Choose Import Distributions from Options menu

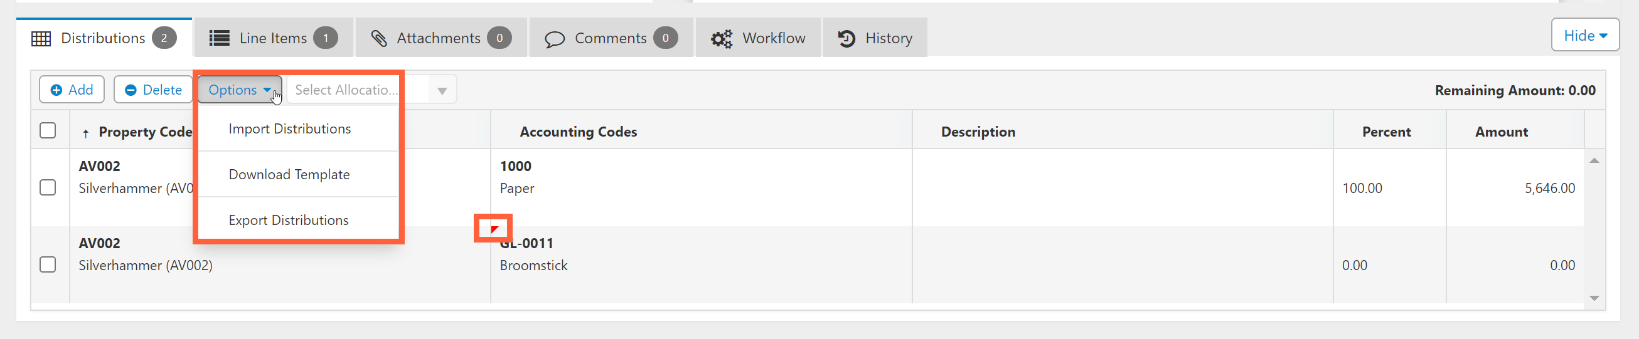pyautogui.click(x=289, y=129)
